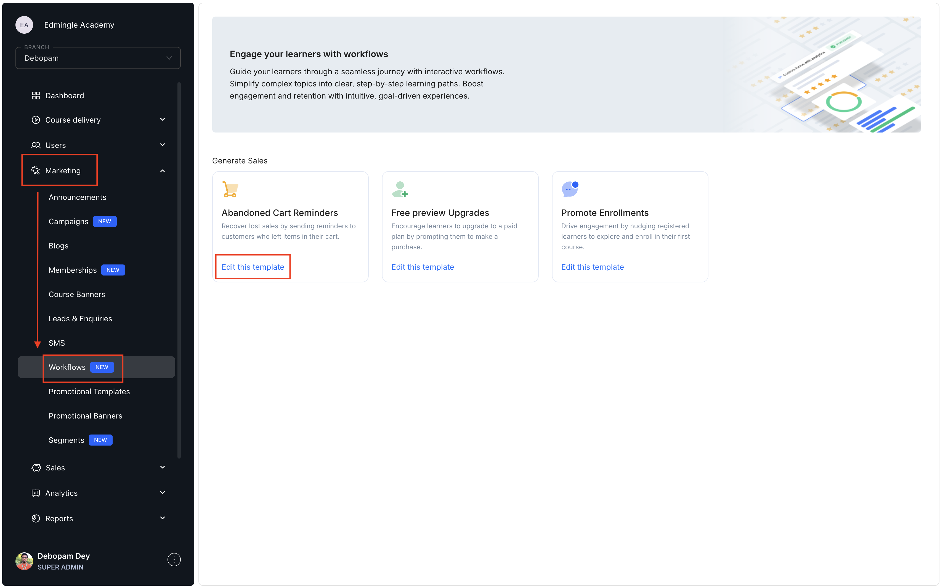Click the Free preview Upgrades title
Screen dimensions: 940x588
coord(440,213)
